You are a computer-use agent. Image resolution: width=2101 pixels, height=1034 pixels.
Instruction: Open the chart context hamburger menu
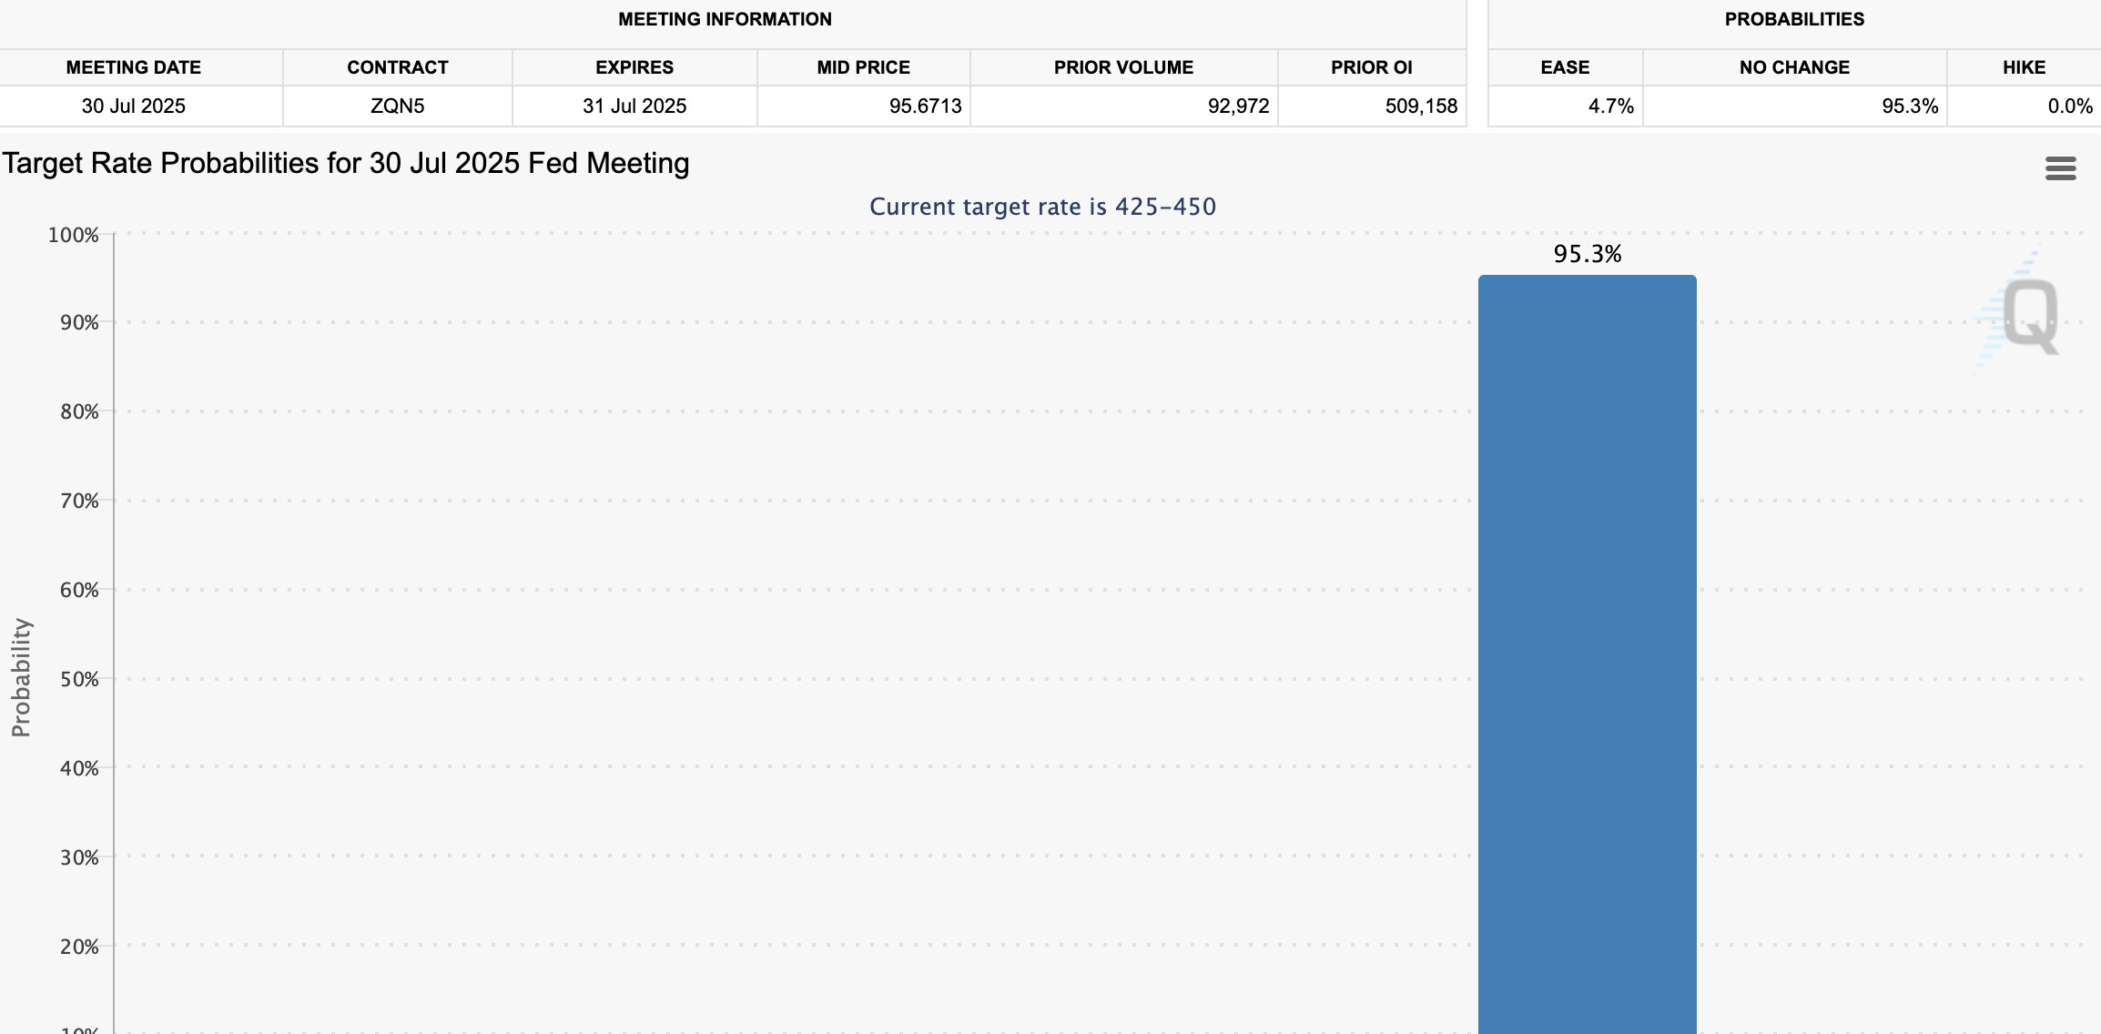[x=2060, y=168]
